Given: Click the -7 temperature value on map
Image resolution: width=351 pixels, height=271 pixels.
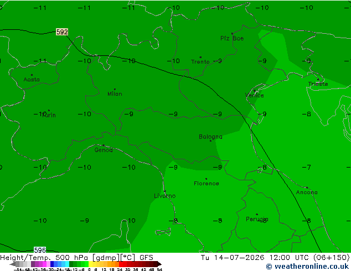Looking at the screenshot, I should click(x=307, y=167).
